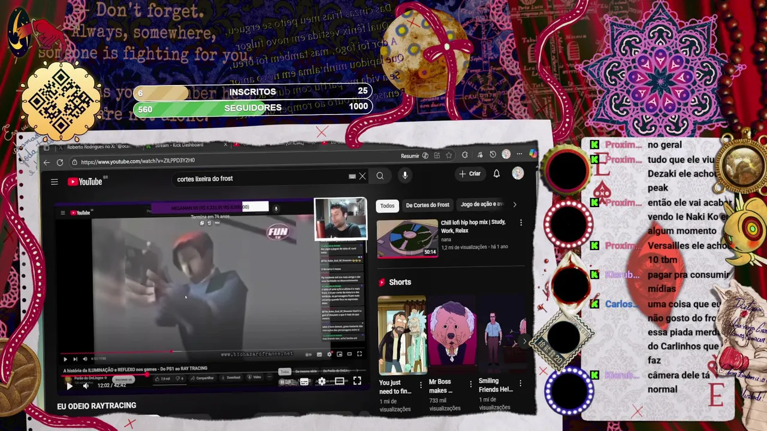Viewport: 767px width, 431px height.
Task: Select the Jogo de ação chip
Action: coord(481,204)
